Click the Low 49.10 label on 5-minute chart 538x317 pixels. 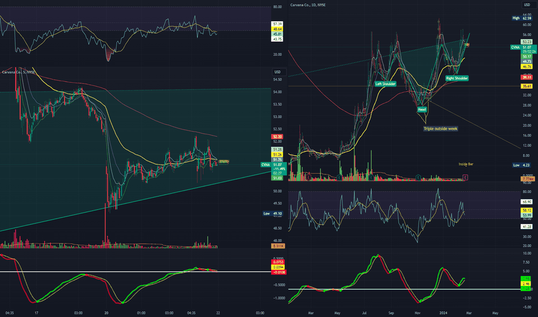pyautogui.click(x=273, y=213)
